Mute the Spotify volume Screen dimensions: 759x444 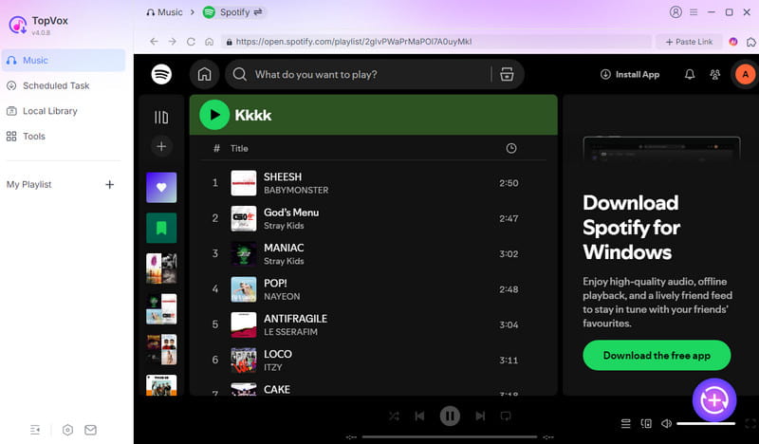(667, 424)
